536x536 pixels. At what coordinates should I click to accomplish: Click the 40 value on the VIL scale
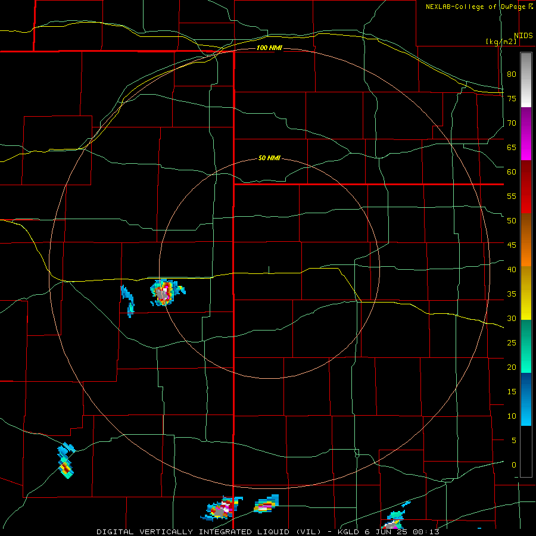tap(512, 269)
